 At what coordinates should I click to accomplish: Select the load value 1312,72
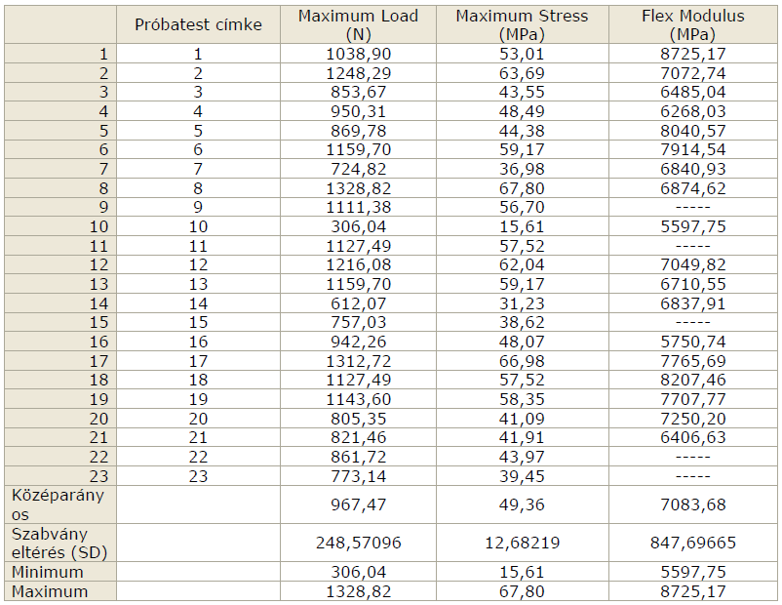pyautogui.click(x=358, y=361)
